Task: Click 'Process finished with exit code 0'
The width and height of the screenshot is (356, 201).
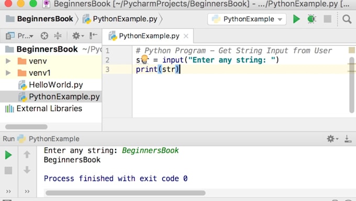Action: (x=116, y=178)
